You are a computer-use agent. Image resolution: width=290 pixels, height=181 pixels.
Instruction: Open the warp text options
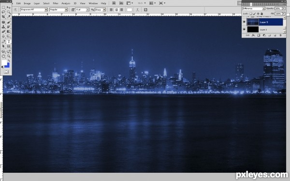[137, 10]
